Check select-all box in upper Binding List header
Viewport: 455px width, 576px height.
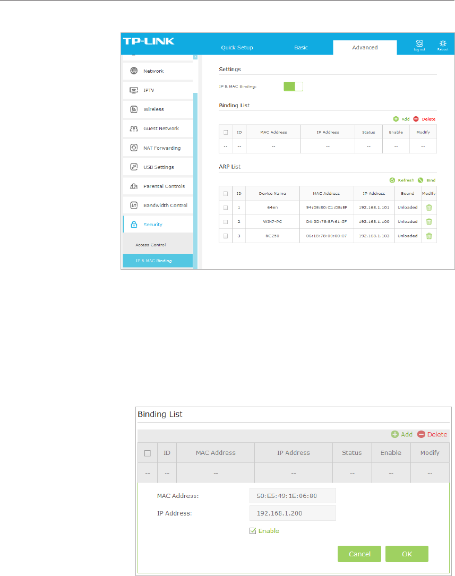coord(226,132)
